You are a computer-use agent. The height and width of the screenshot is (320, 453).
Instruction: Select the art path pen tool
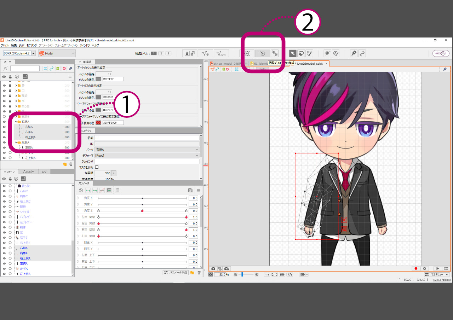click(354, 53)
